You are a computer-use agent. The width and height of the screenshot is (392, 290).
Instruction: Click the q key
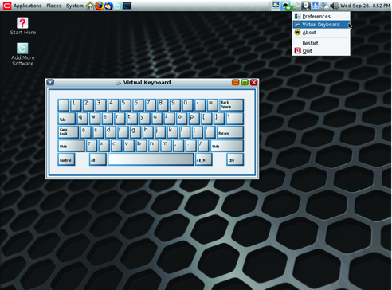[x=82, y=119]
